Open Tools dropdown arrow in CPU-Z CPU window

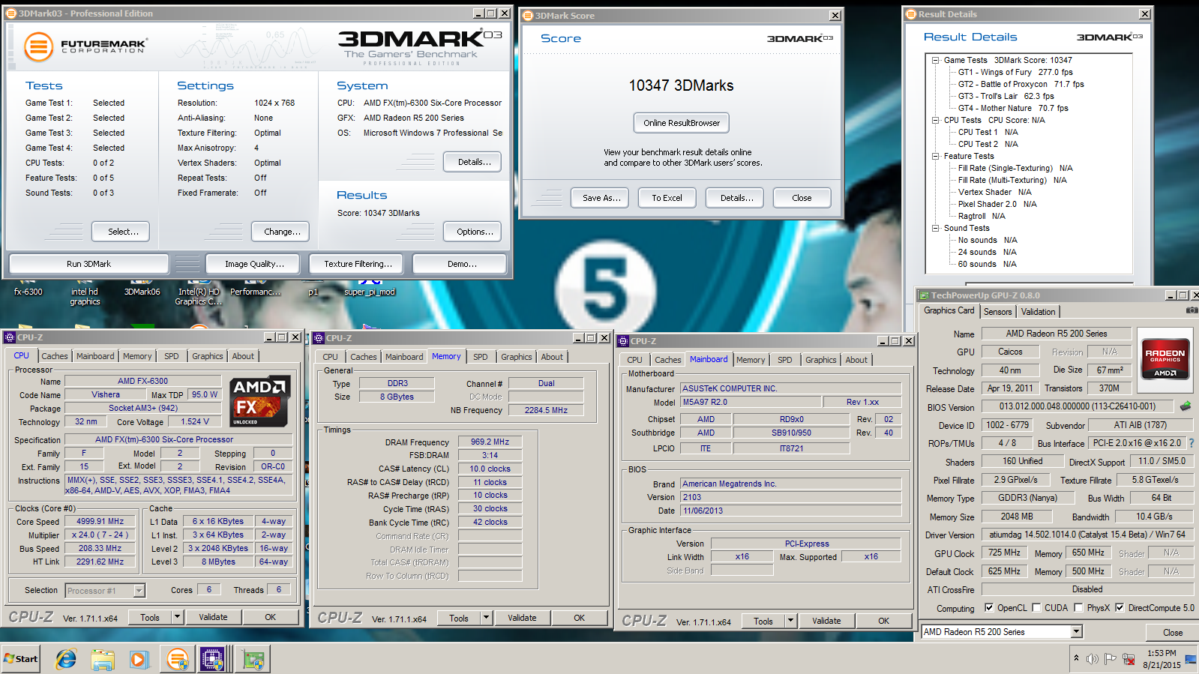177,617
